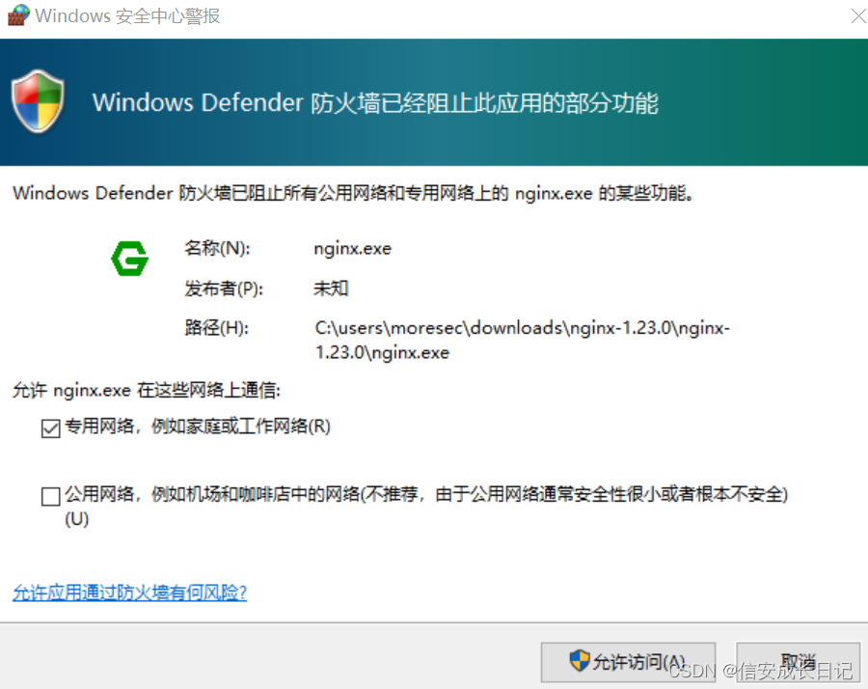Click the 取消 cancel button
868x689 pixels.
(x=798, y=662)
